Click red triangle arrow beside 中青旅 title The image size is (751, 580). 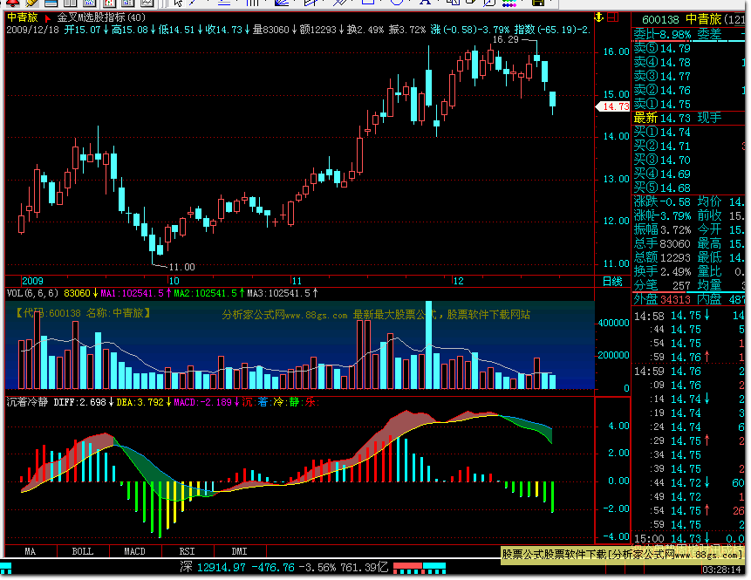coord(46,17)
